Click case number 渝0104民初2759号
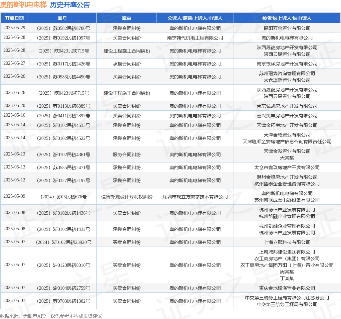 pyautogui.click(x=64, y=288)
